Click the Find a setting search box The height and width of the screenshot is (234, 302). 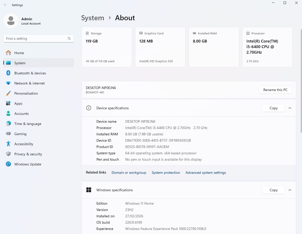click(x=35, y=38)
